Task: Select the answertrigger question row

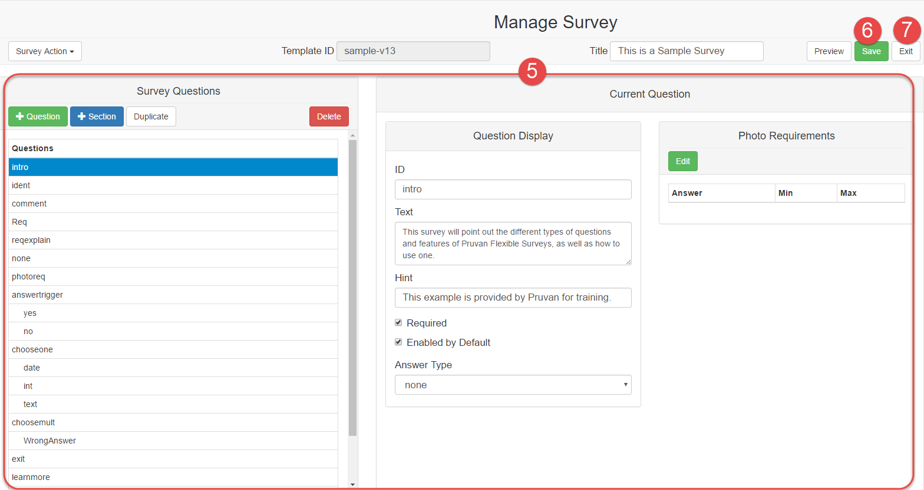Action: 37,295
